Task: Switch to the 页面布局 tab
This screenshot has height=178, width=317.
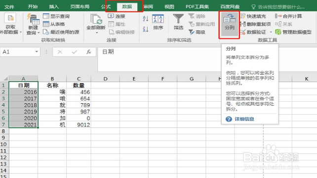Action: click(x=80, y=7)
